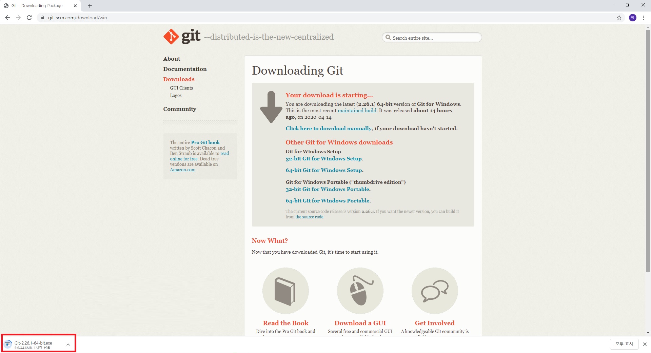Click the maintained build link
The image size is (651, 353).
[x=357, y=111]
